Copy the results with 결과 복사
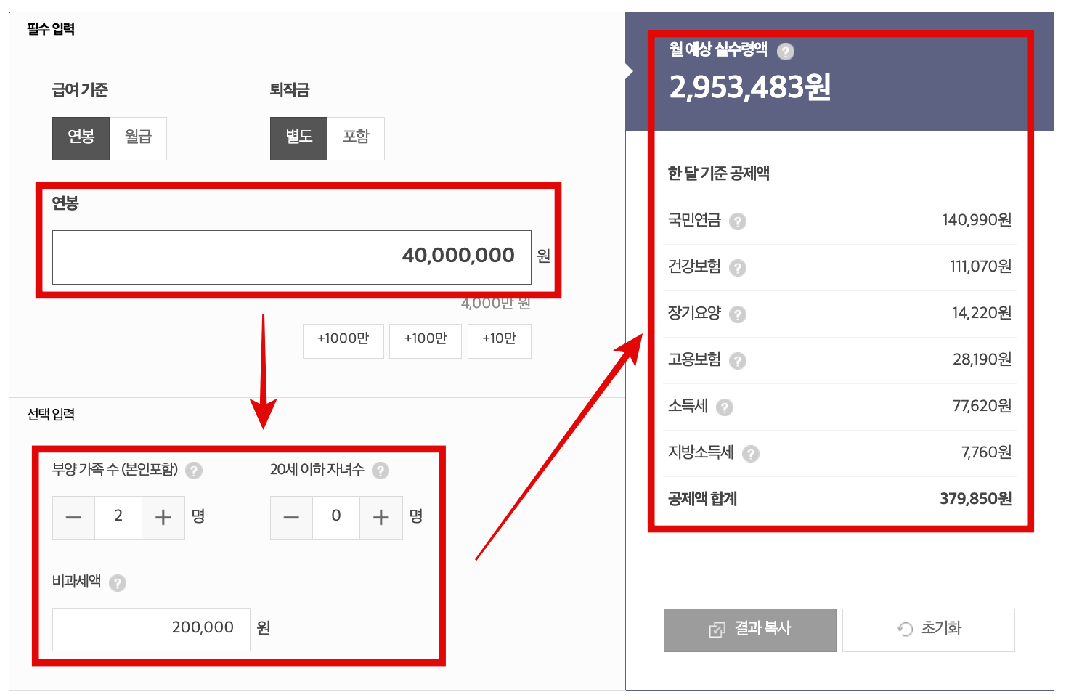Viewport: 1066px width, 700px height. pos(749,630)
